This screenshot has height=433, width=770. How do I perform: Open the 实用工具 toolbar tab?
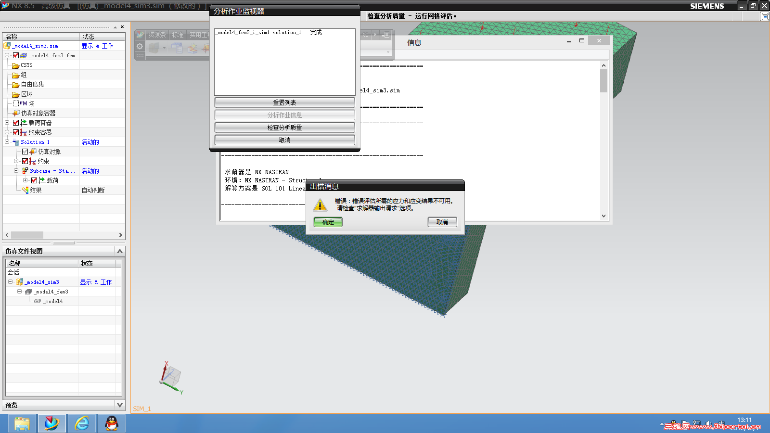[199, 35]
